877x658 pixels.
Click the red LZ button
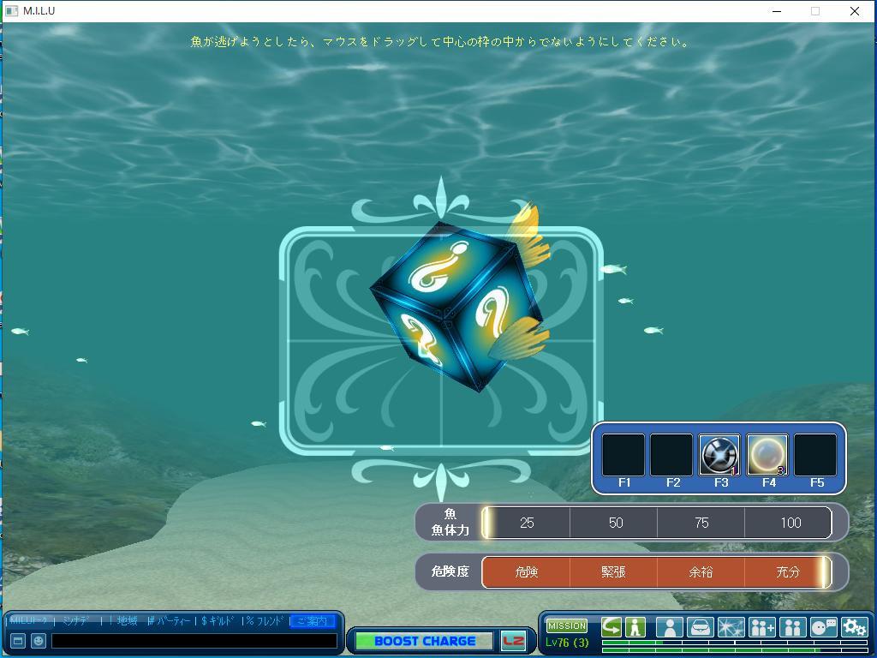click(513, 641)
